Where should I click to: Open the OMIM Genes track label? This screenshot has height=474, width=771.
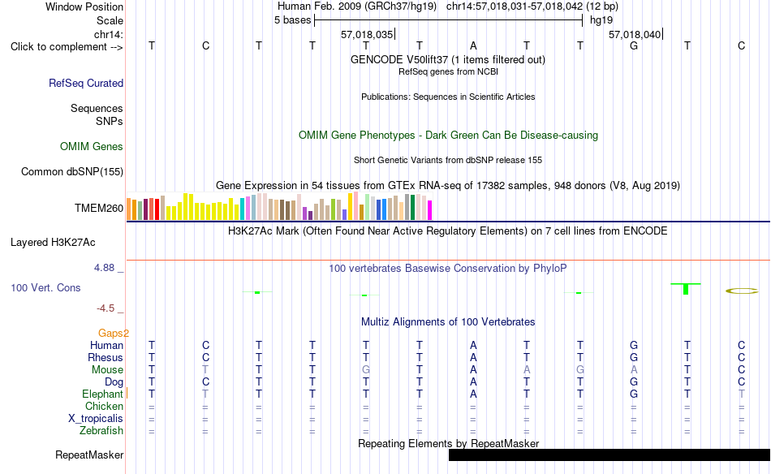pyautogui.click(x=92, y=147)
